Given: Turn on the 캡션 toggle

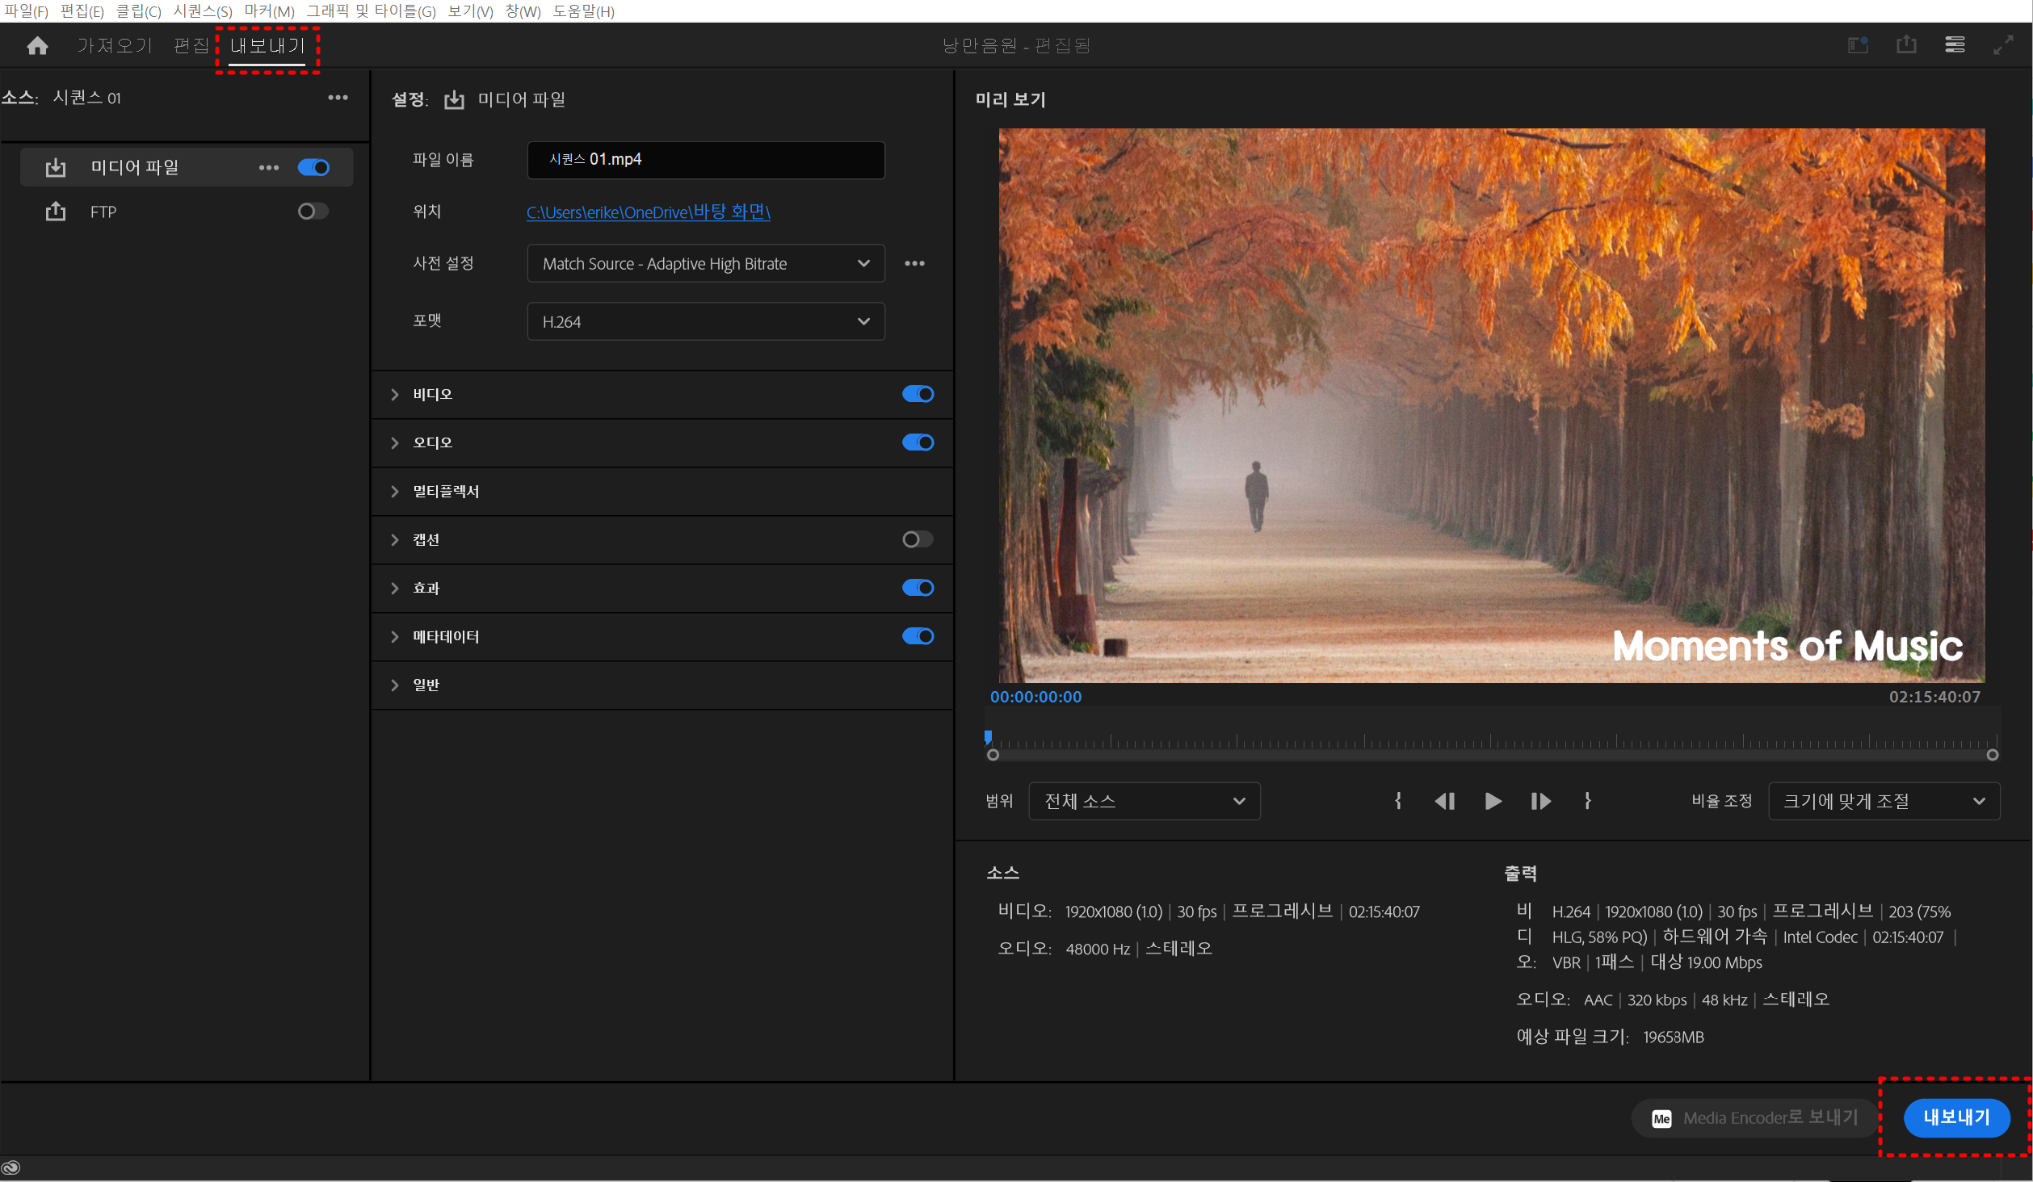Looking at the screenshot, I should (x=918, y=539).
